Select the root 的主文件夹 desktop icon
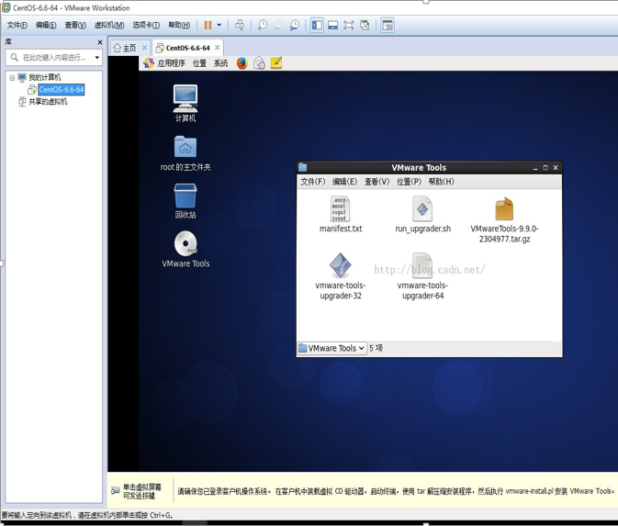This screenshot has width=618, height=526. tap(185, 153)
